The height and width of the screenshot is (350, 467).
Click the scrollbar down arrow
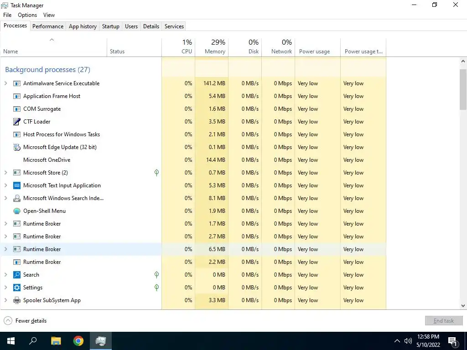(x=463, y=306)
